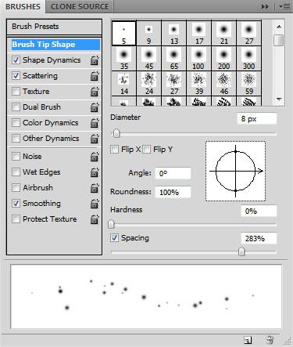
Task: Click the Shape Dynamics lock icon
Action: 95,60
